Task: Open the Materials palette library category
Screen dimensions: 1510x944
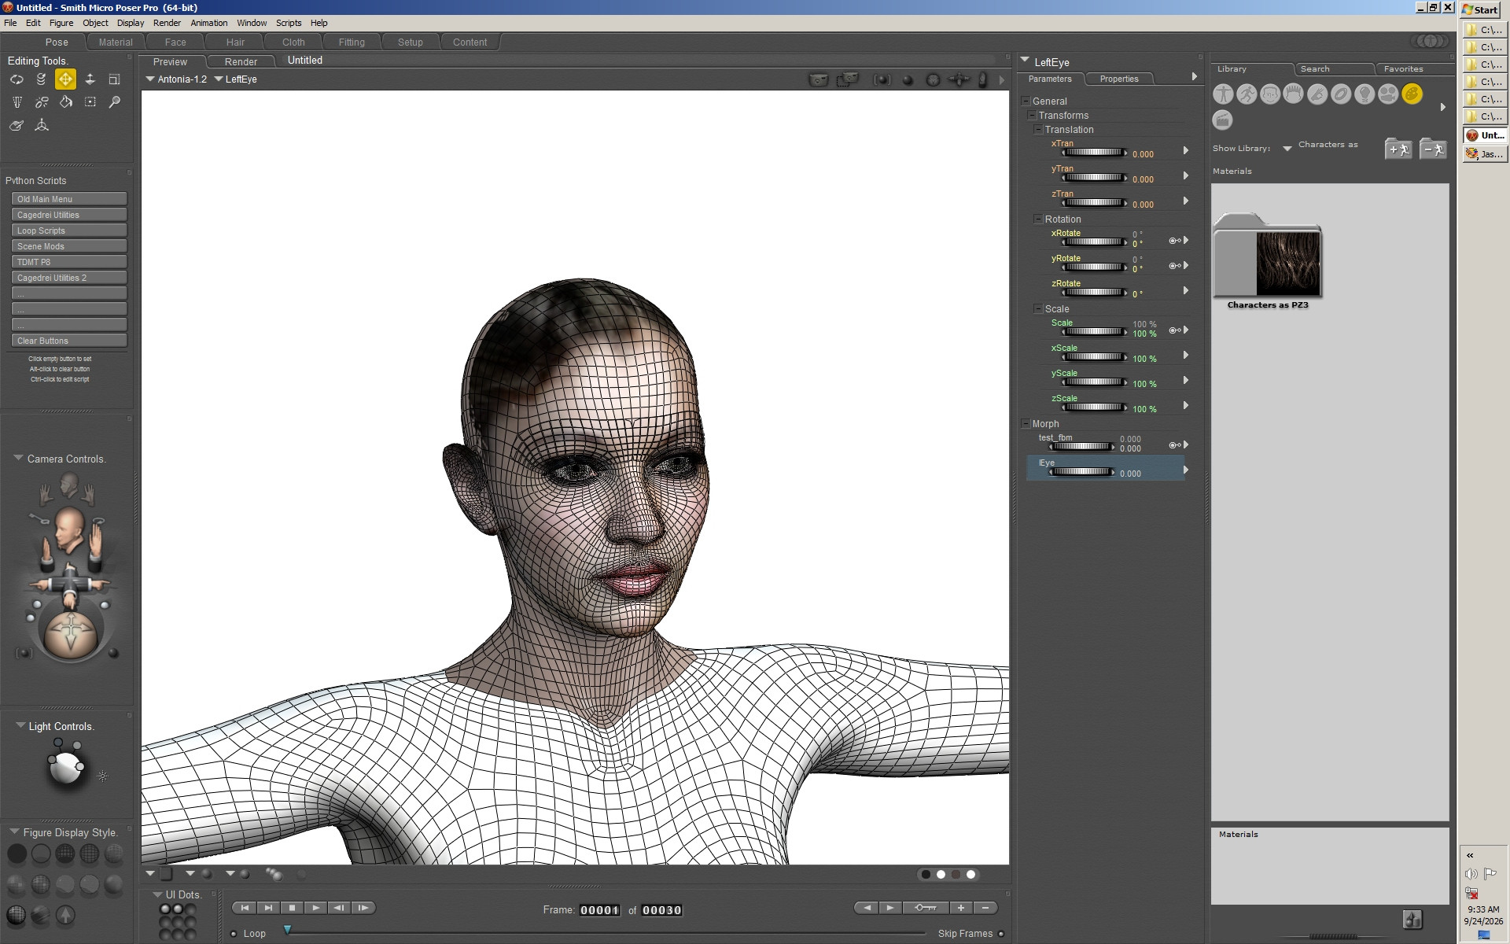Action: tap(1412, 94)
